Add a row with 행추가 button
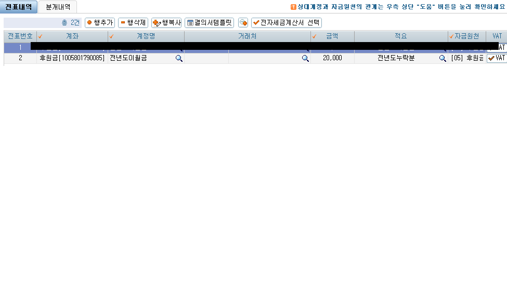 (x=100, y=23)
